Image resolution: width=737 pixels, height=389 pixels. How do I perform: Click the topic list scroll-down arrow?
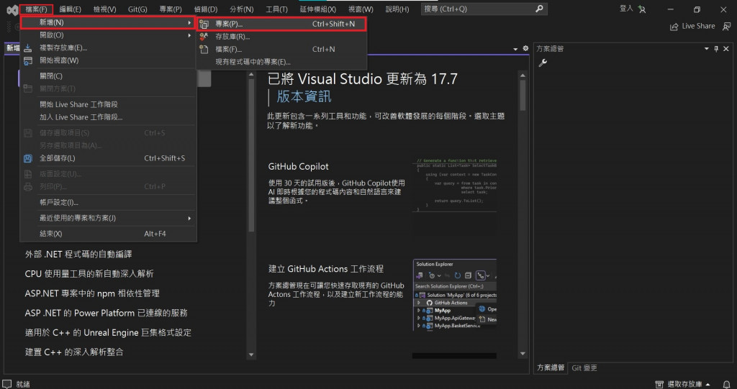point(251,354)
